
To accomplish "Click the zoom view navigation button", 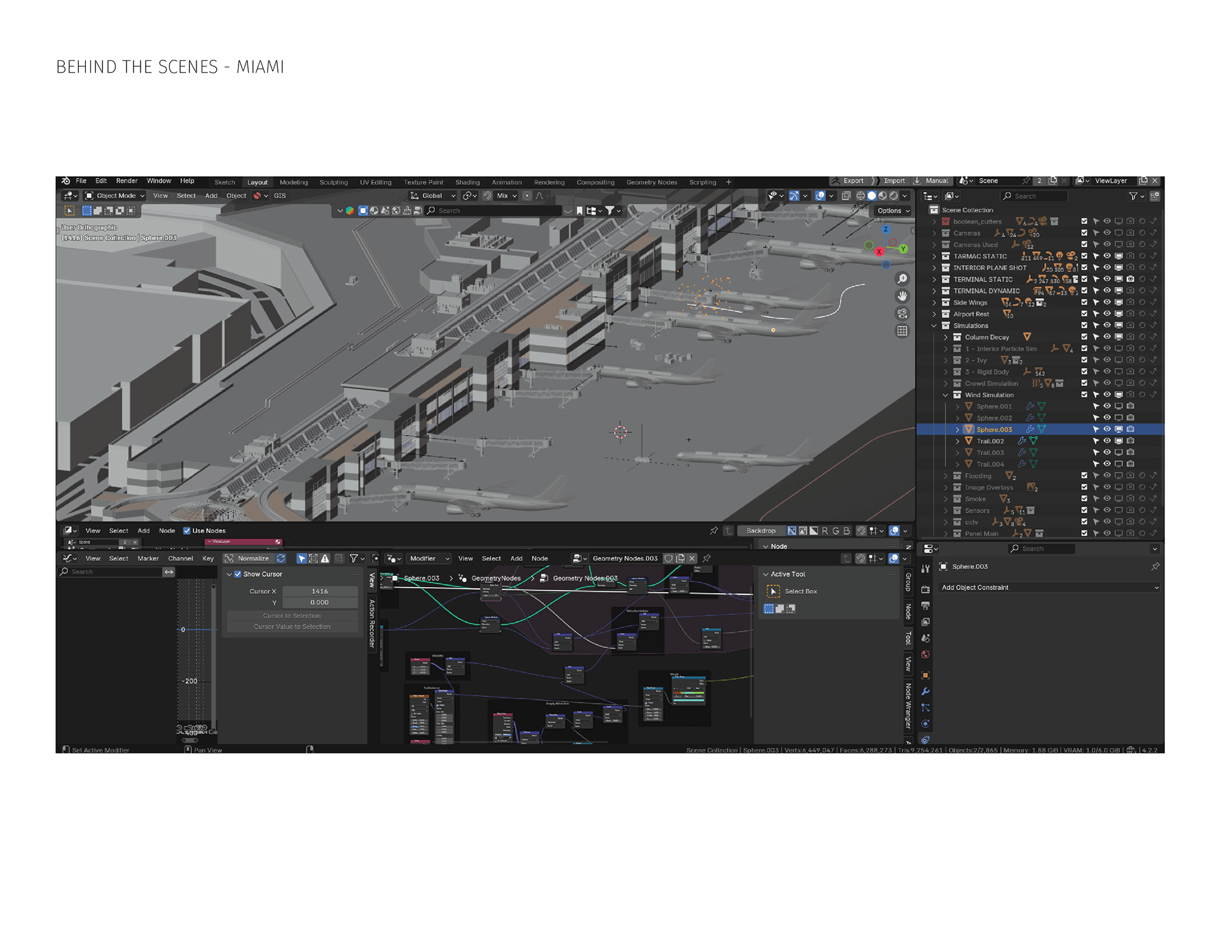I will point(902,279).
